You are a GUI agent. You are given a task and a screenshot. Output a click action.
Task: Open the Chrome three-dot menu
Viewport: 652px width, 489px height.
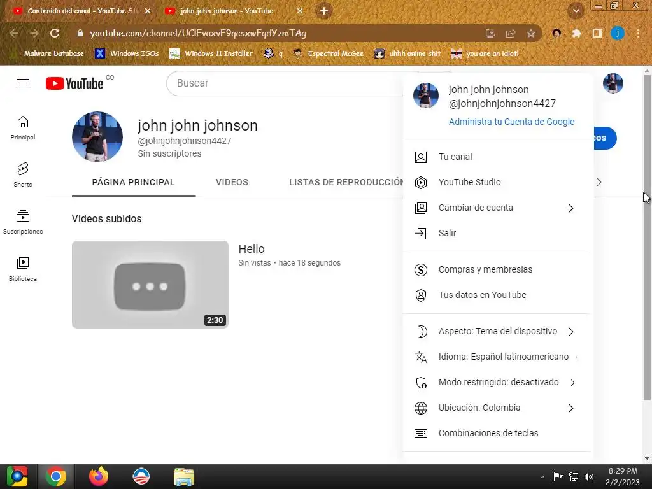(x=638, y=33)
